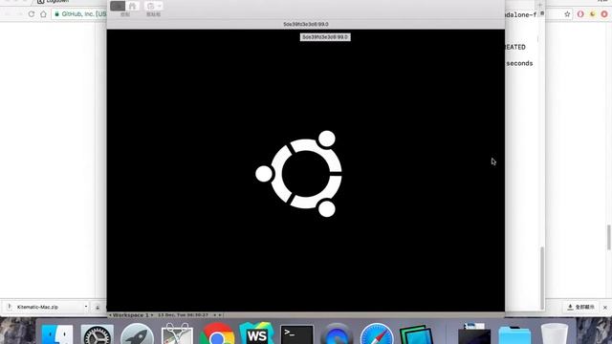
Task: Open the first pink Chrome extension icon
Action: tap(580, 14)
